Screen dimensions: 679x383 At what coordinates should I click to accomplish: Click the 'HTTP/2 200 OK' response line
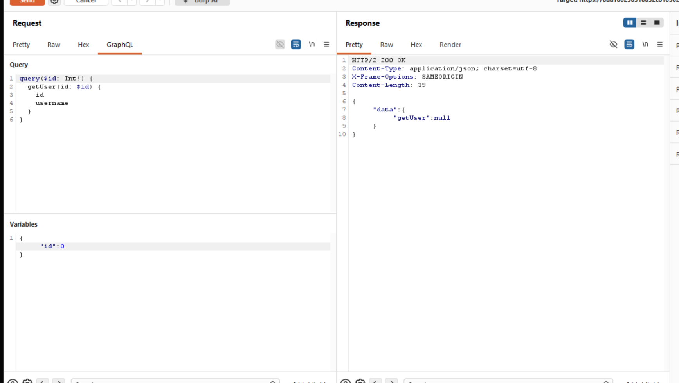(378, 60)
